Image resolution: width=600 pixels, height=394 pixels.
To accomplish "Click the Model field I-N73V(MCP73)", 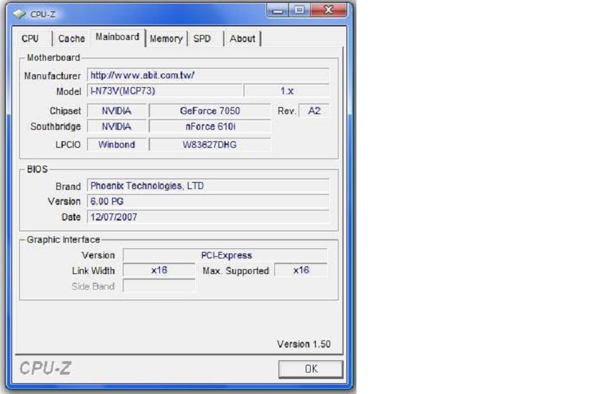I will coord(164,91).
